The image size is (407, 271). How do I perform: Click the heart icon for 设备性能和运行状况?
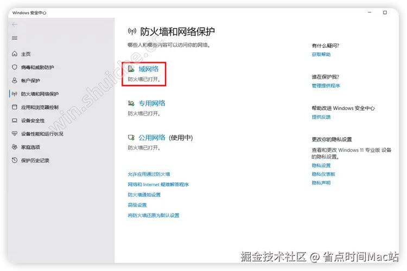pos(15,133)
